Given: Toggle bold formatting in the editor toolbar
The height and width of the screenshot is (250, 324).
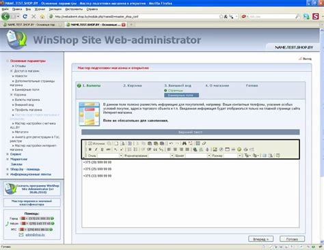Looking at the screenshot, I should [90, 150].
